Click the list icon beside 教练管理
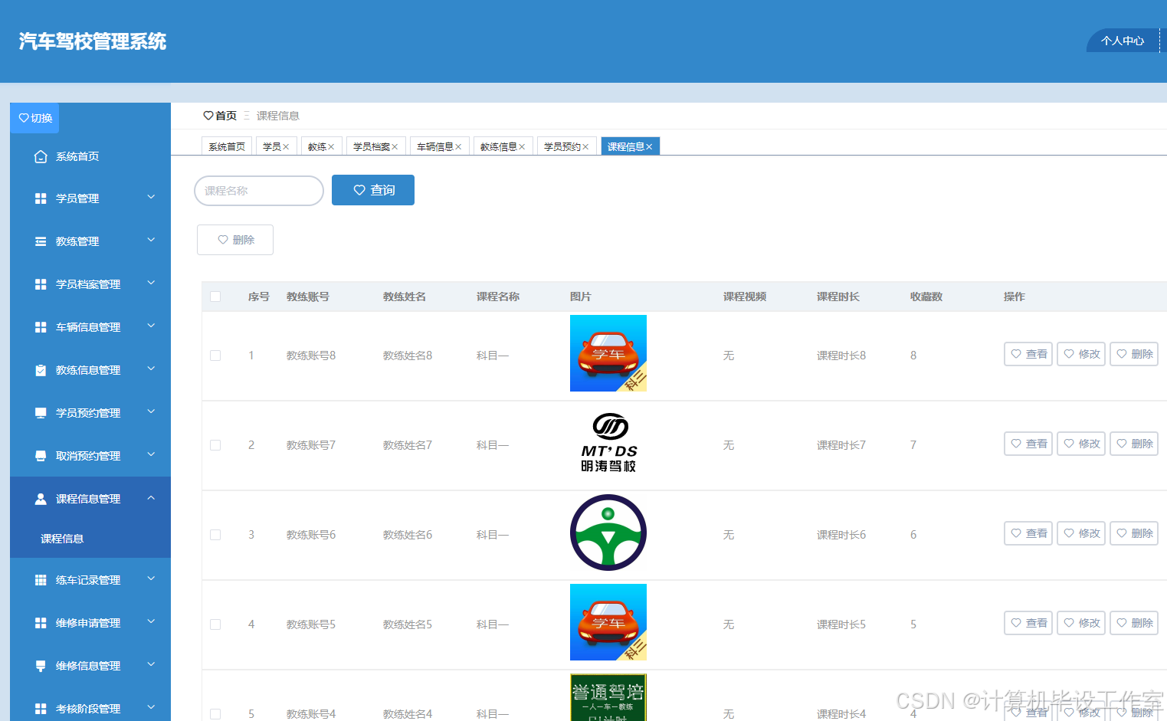 pos(41,241)
